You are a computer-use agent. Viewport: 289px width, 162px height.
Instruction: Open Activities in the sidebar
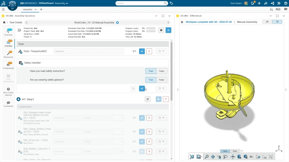point(8,43)
